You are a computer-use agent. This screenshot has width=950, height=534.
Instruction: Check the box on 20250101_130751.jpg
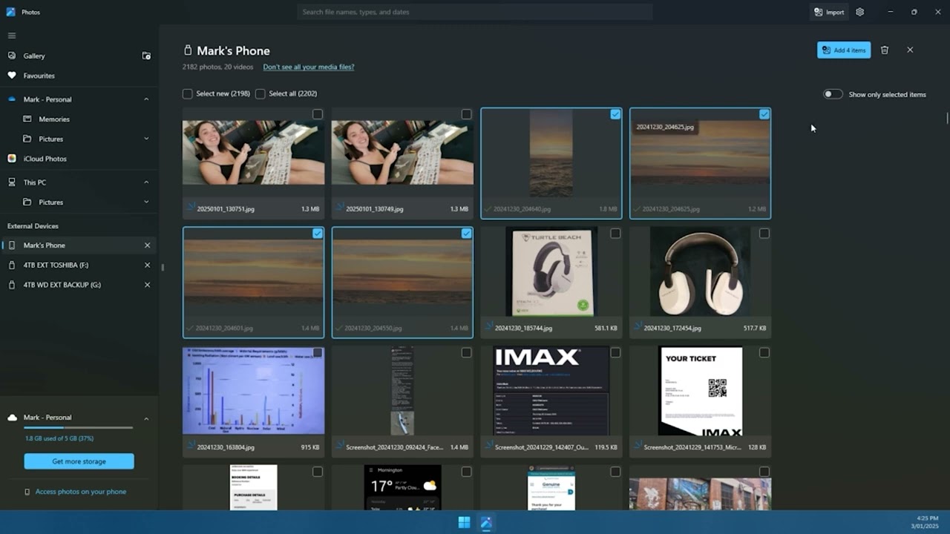tap(318, 114)
